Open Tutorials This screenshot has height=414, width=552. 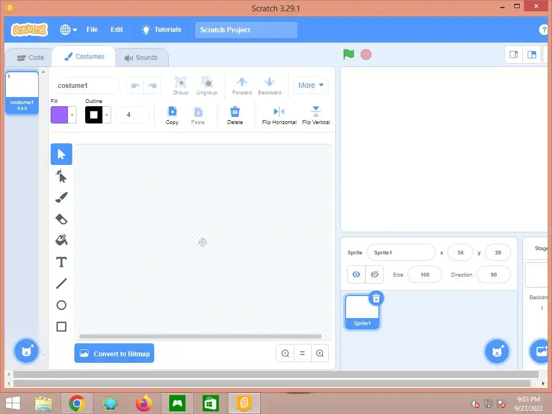[162, 30]
